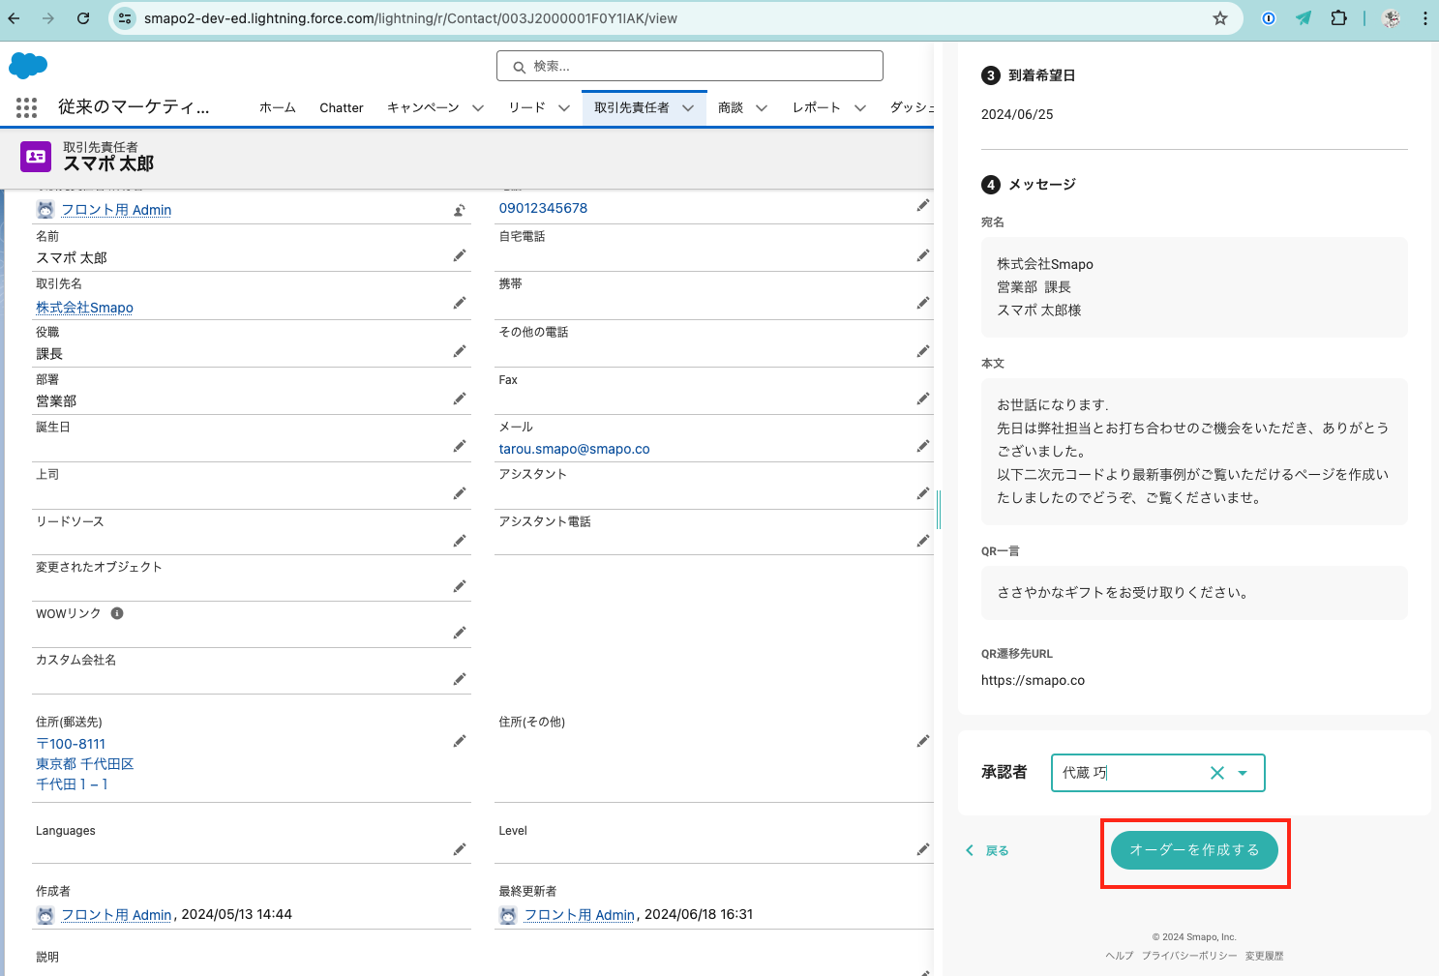Change owner icon next to フロント用 Admin
1439x976 pixels.
point(460,210)
